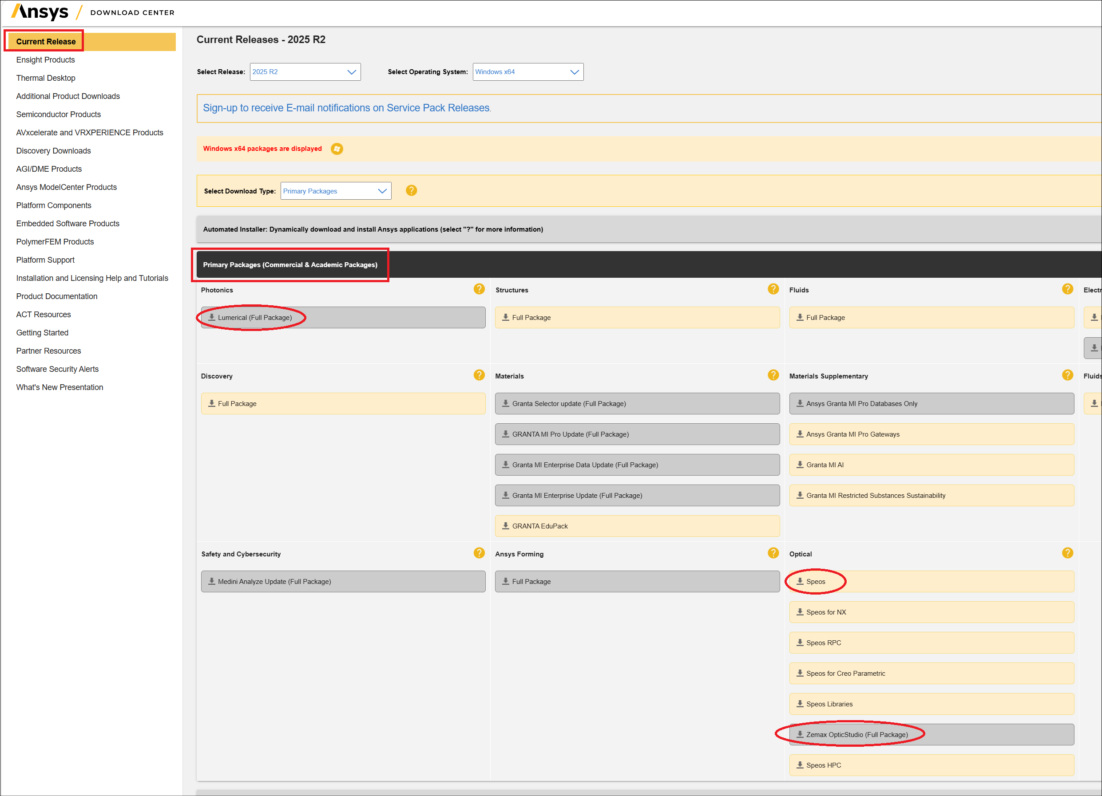1102x796 pixels.
Task: Open the Select Release dropdown
Action: click(x=305, y=72)
